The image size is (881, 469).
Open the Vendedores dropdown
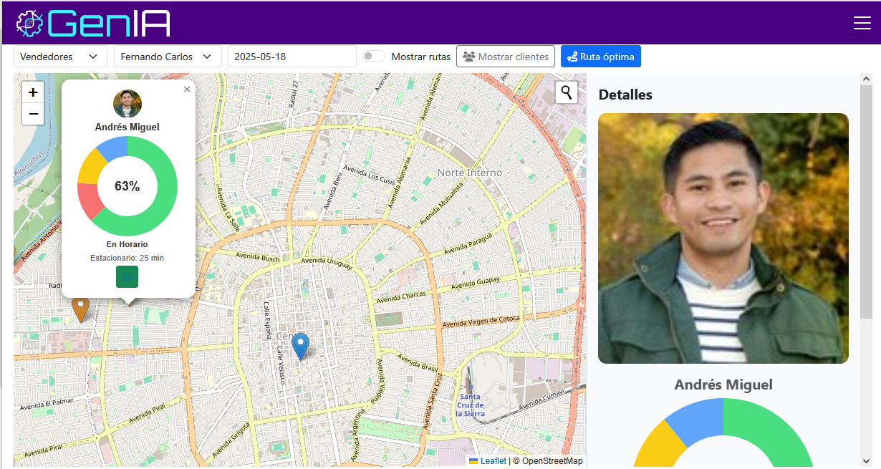click(x=60, y=57)
